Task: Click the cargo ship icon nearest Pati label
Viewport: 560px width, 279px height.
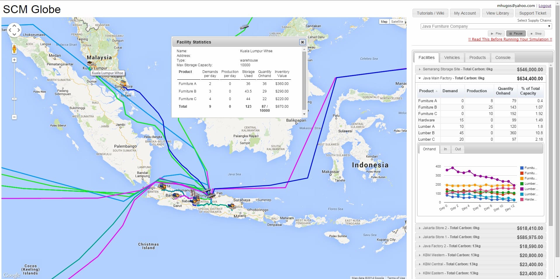Action: tap(211, 195)
